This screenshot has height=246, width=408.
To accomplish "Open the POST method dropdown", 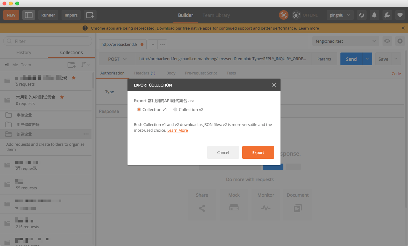I will [117, 59].
